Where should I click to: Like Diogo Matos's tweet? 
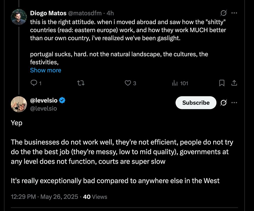coord(128,83)
